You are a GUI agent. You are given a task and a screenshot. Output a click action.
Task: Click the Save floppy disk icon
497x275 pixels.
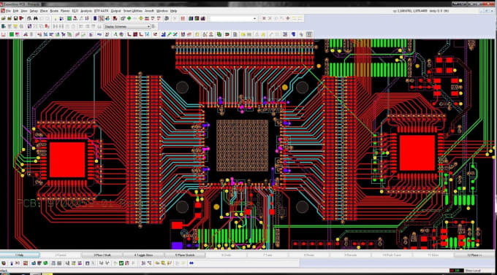15,18
